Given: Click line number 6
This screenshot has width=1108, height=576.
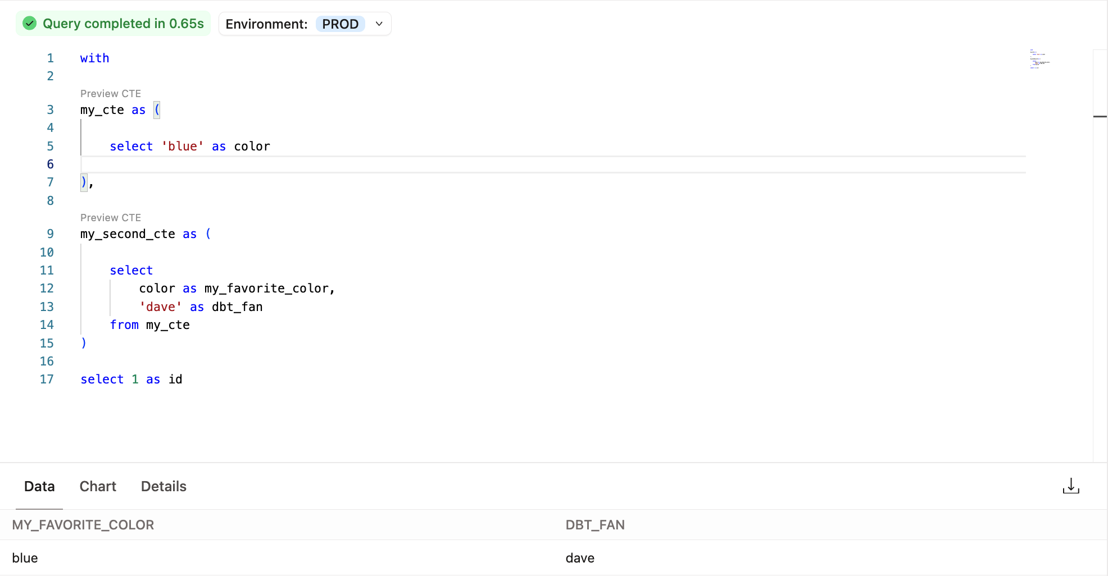Looking at the screenshot, I should coord(50,164).
